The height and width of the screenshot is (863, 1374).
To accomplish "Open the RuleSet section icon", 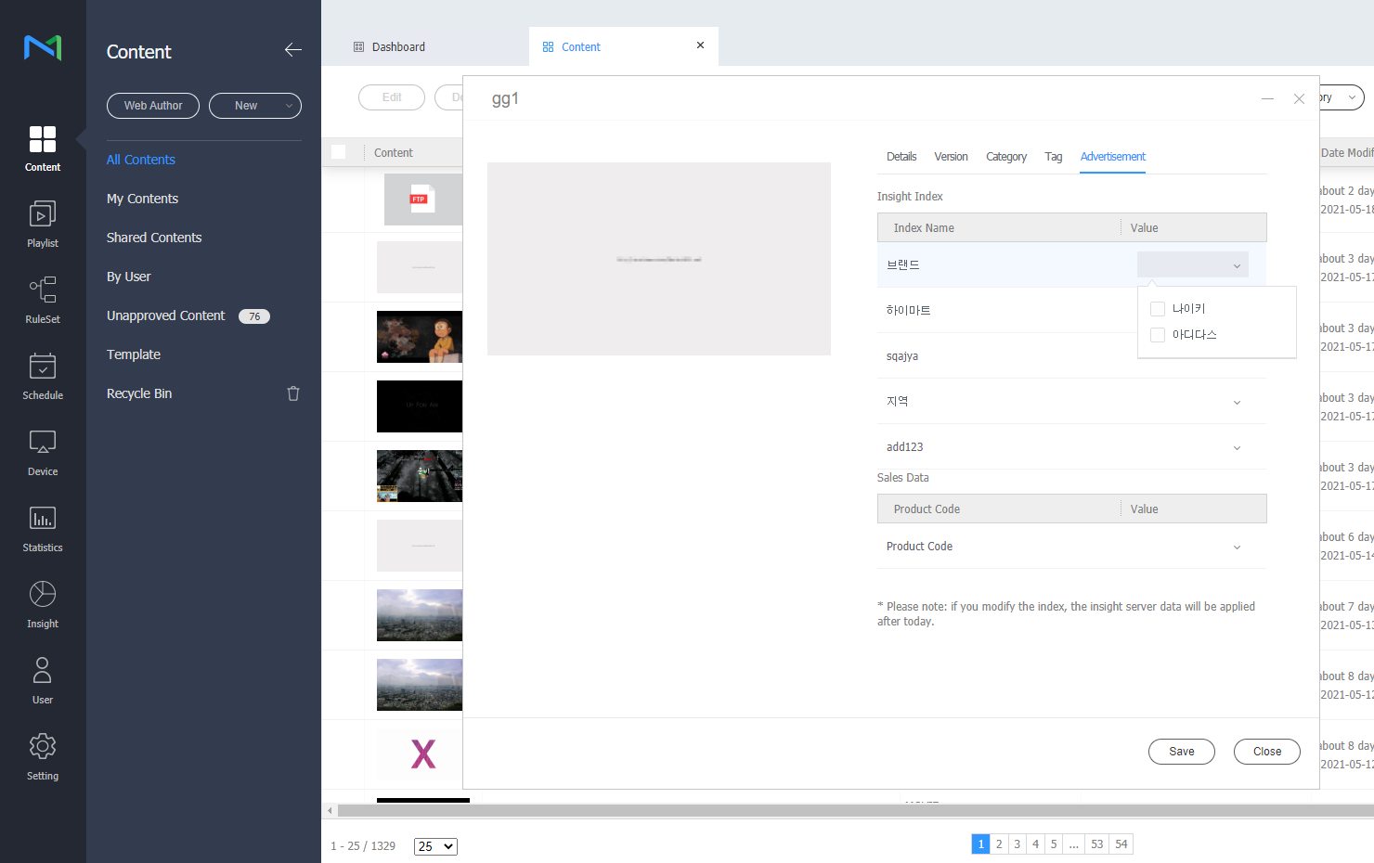I will tap(43, 300).
